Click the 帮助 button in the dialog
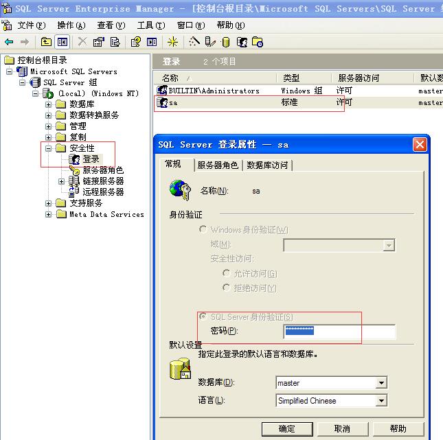The width and height of the screenshot is (443, 440). click(x=398, y=429)
